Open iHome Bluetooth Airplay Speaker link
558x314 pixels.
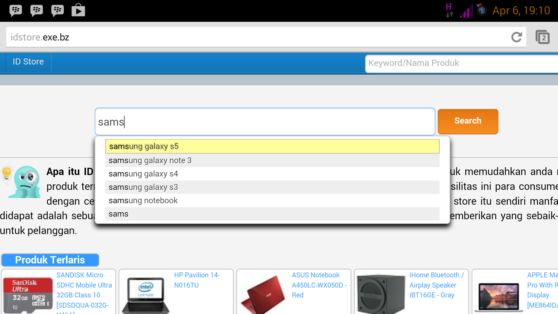[437, 285]
